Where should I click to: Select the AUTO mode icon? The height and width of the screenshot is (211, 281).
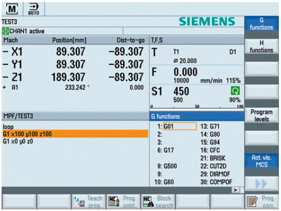tap(34, 9)
